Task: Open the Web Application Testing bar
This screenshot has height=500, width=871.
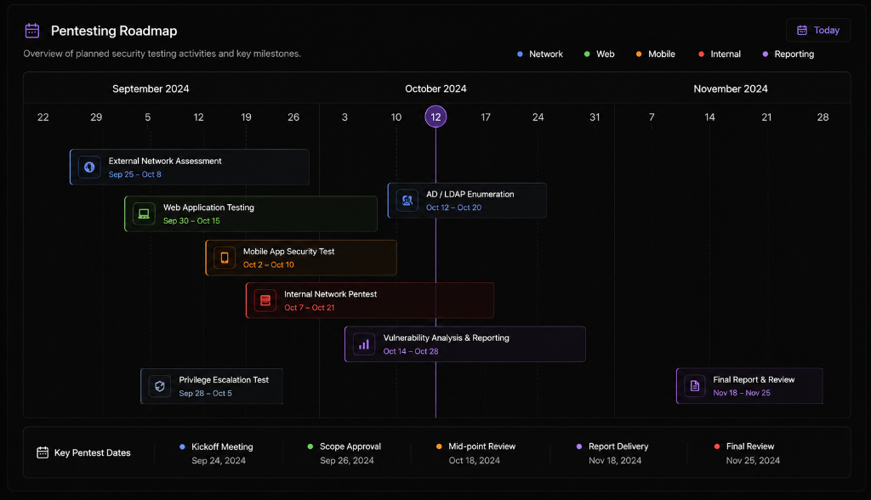Action: point(251,214)
